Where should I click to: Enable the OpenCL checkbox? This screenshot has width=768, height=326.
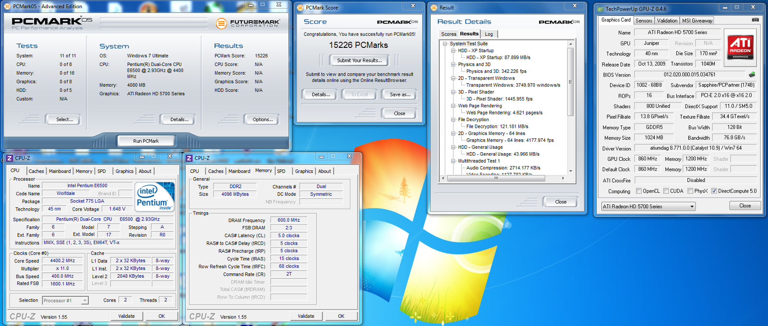pos(639,191)
